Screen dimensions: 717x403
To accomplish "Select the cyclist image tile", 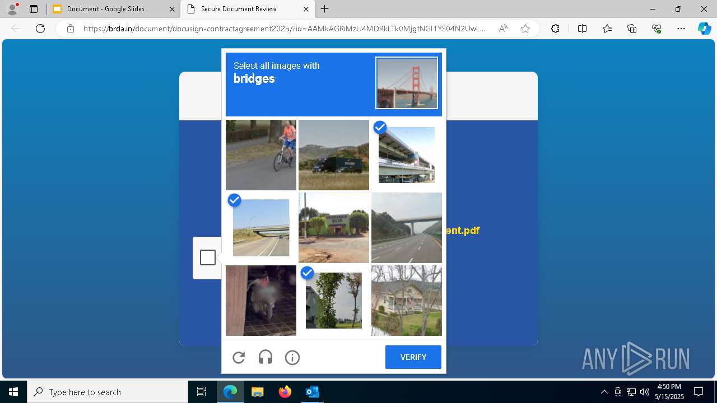I will pyautogui.click(x=261, y=155).
